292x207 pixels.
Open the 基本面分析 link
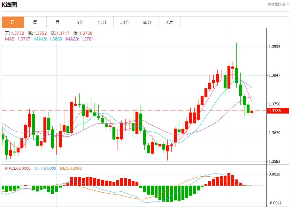pos(278,4)
